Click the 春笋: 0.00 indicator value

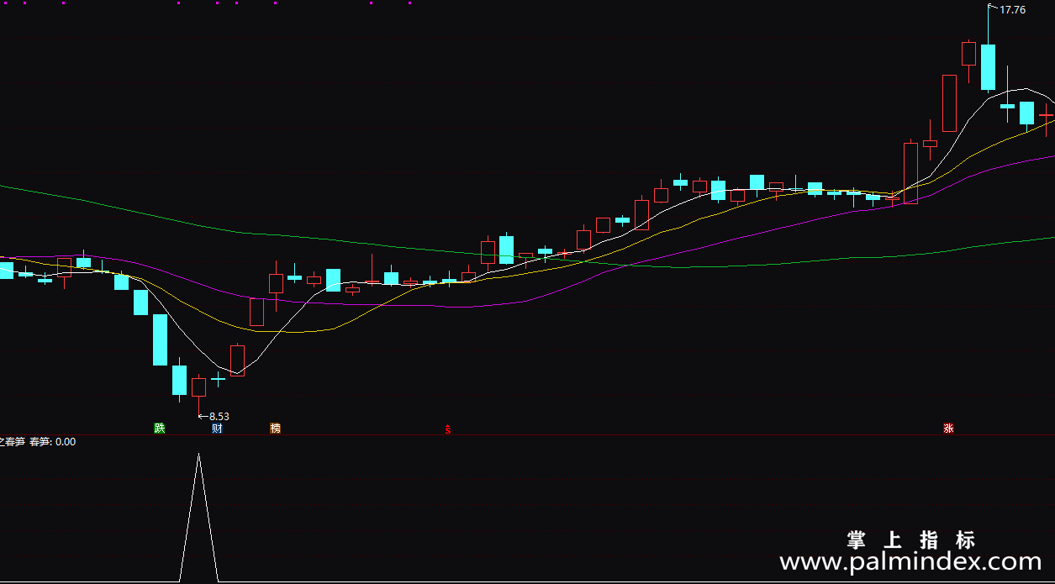coord(53,441)
